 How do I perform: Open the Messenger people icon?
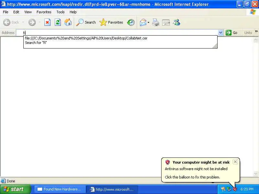pos(176,22)
